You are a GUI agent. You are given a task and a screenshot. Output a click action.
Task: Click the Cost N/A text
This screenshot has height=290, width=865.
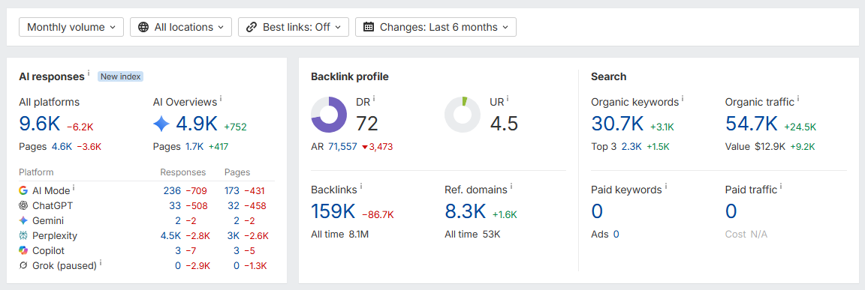[746, 235]
